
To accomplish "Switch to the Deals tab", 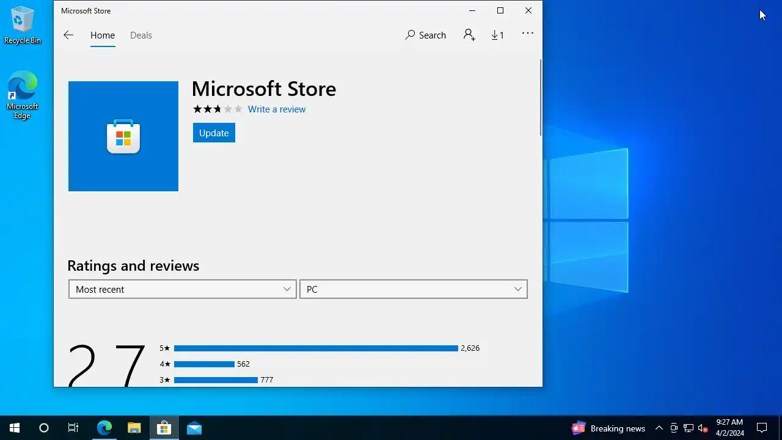I will click(x=141, y=35).
